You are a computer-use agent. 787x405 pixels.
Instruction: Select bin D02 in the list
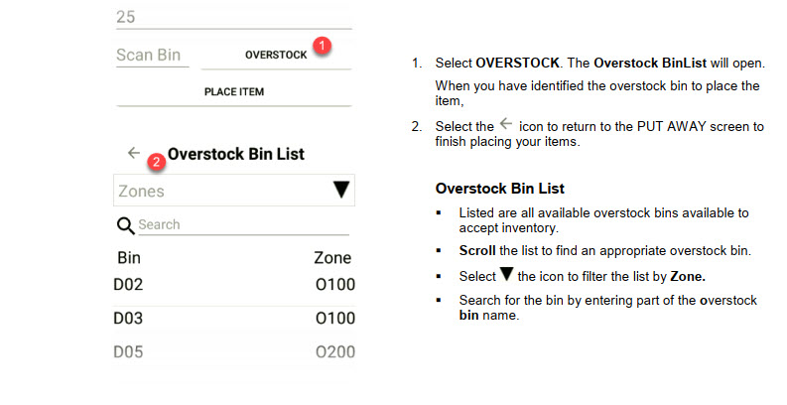click(x=129, y=286)
